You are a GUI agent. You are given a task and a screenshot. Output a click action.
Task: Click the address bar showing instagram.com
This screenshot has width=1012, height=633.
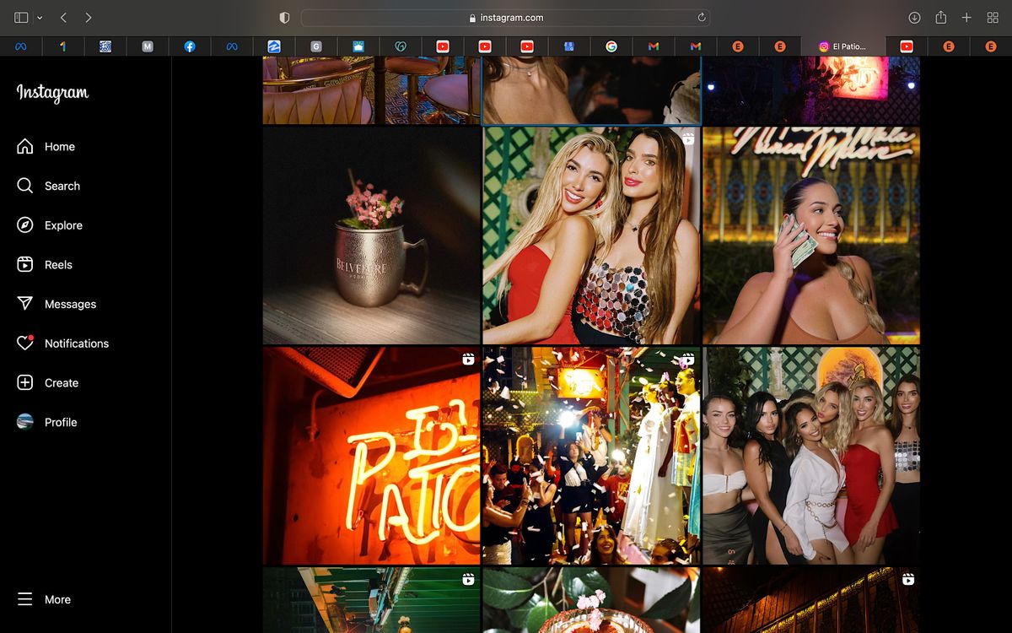pyautogui.click(x=506, y=17)
